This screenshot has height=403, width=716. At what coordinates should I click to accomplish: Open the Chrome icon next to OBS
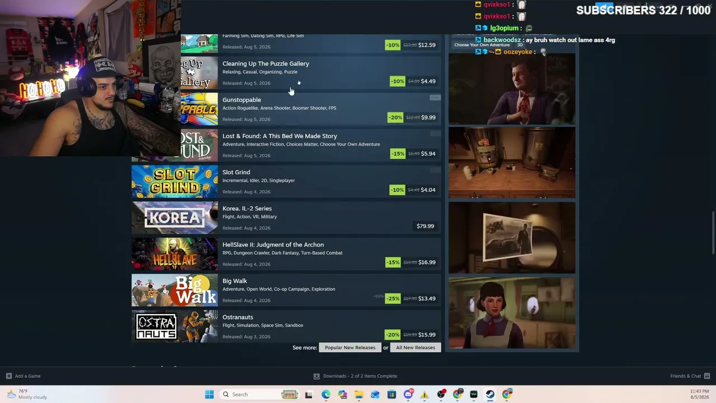coord(458,395)
